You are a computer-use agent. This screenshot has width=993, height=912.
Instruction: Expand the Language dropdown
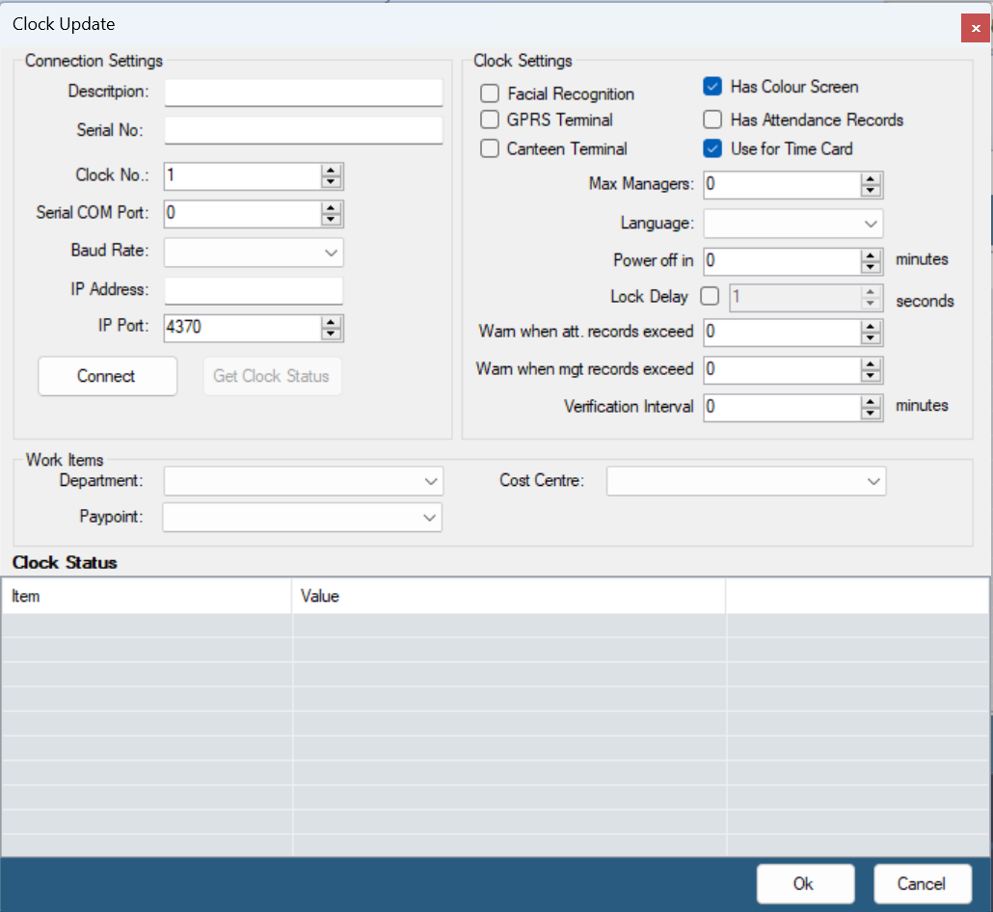click(793, 224)
